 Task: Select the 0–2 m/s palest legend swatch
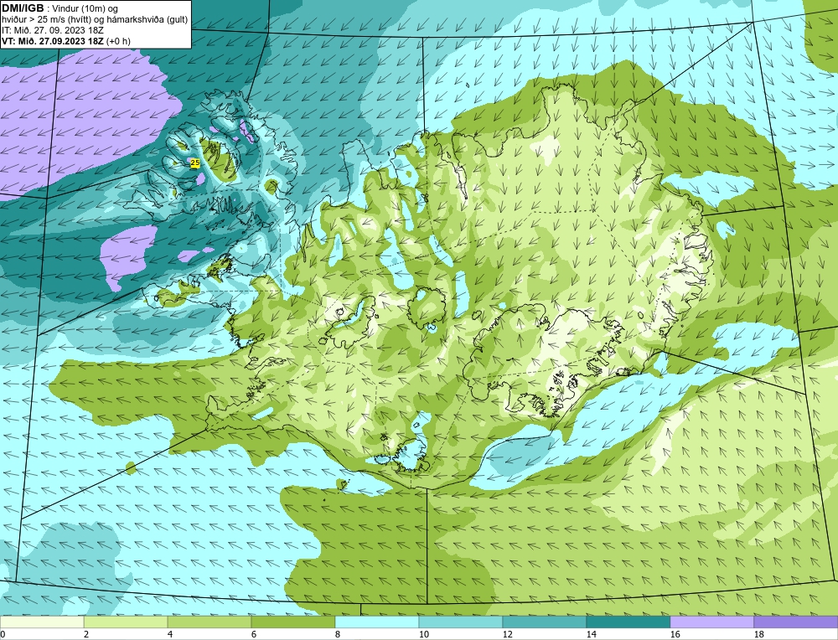click(x=42, y=622)
